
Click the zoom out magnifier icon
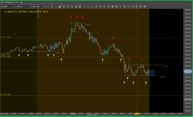point(72,6)
